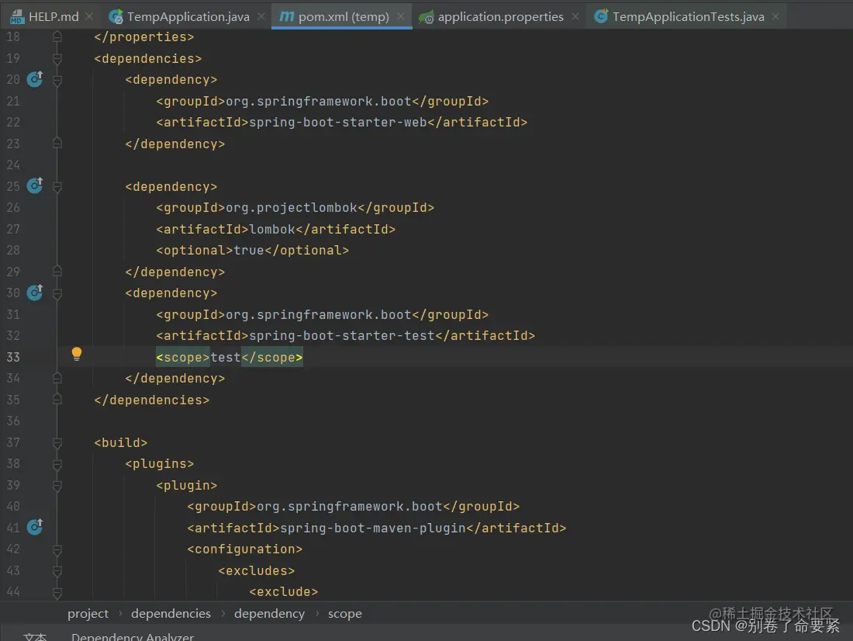853x641 pixels.
Task: Click the org.projectlombok groupId text
Action: pos(292,207)
